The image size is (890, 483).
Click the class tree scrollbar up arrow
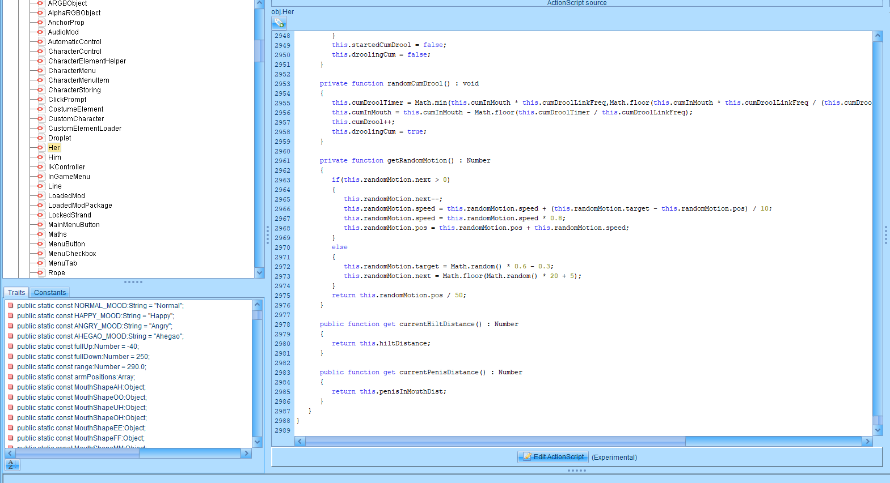260,4
